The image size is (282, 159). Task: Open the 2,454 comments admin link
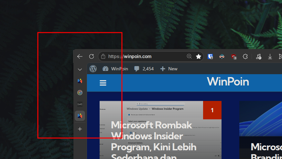tap(144, 69)
